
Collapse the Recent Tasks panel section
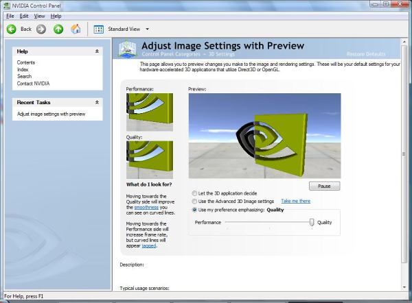[97, 102]
